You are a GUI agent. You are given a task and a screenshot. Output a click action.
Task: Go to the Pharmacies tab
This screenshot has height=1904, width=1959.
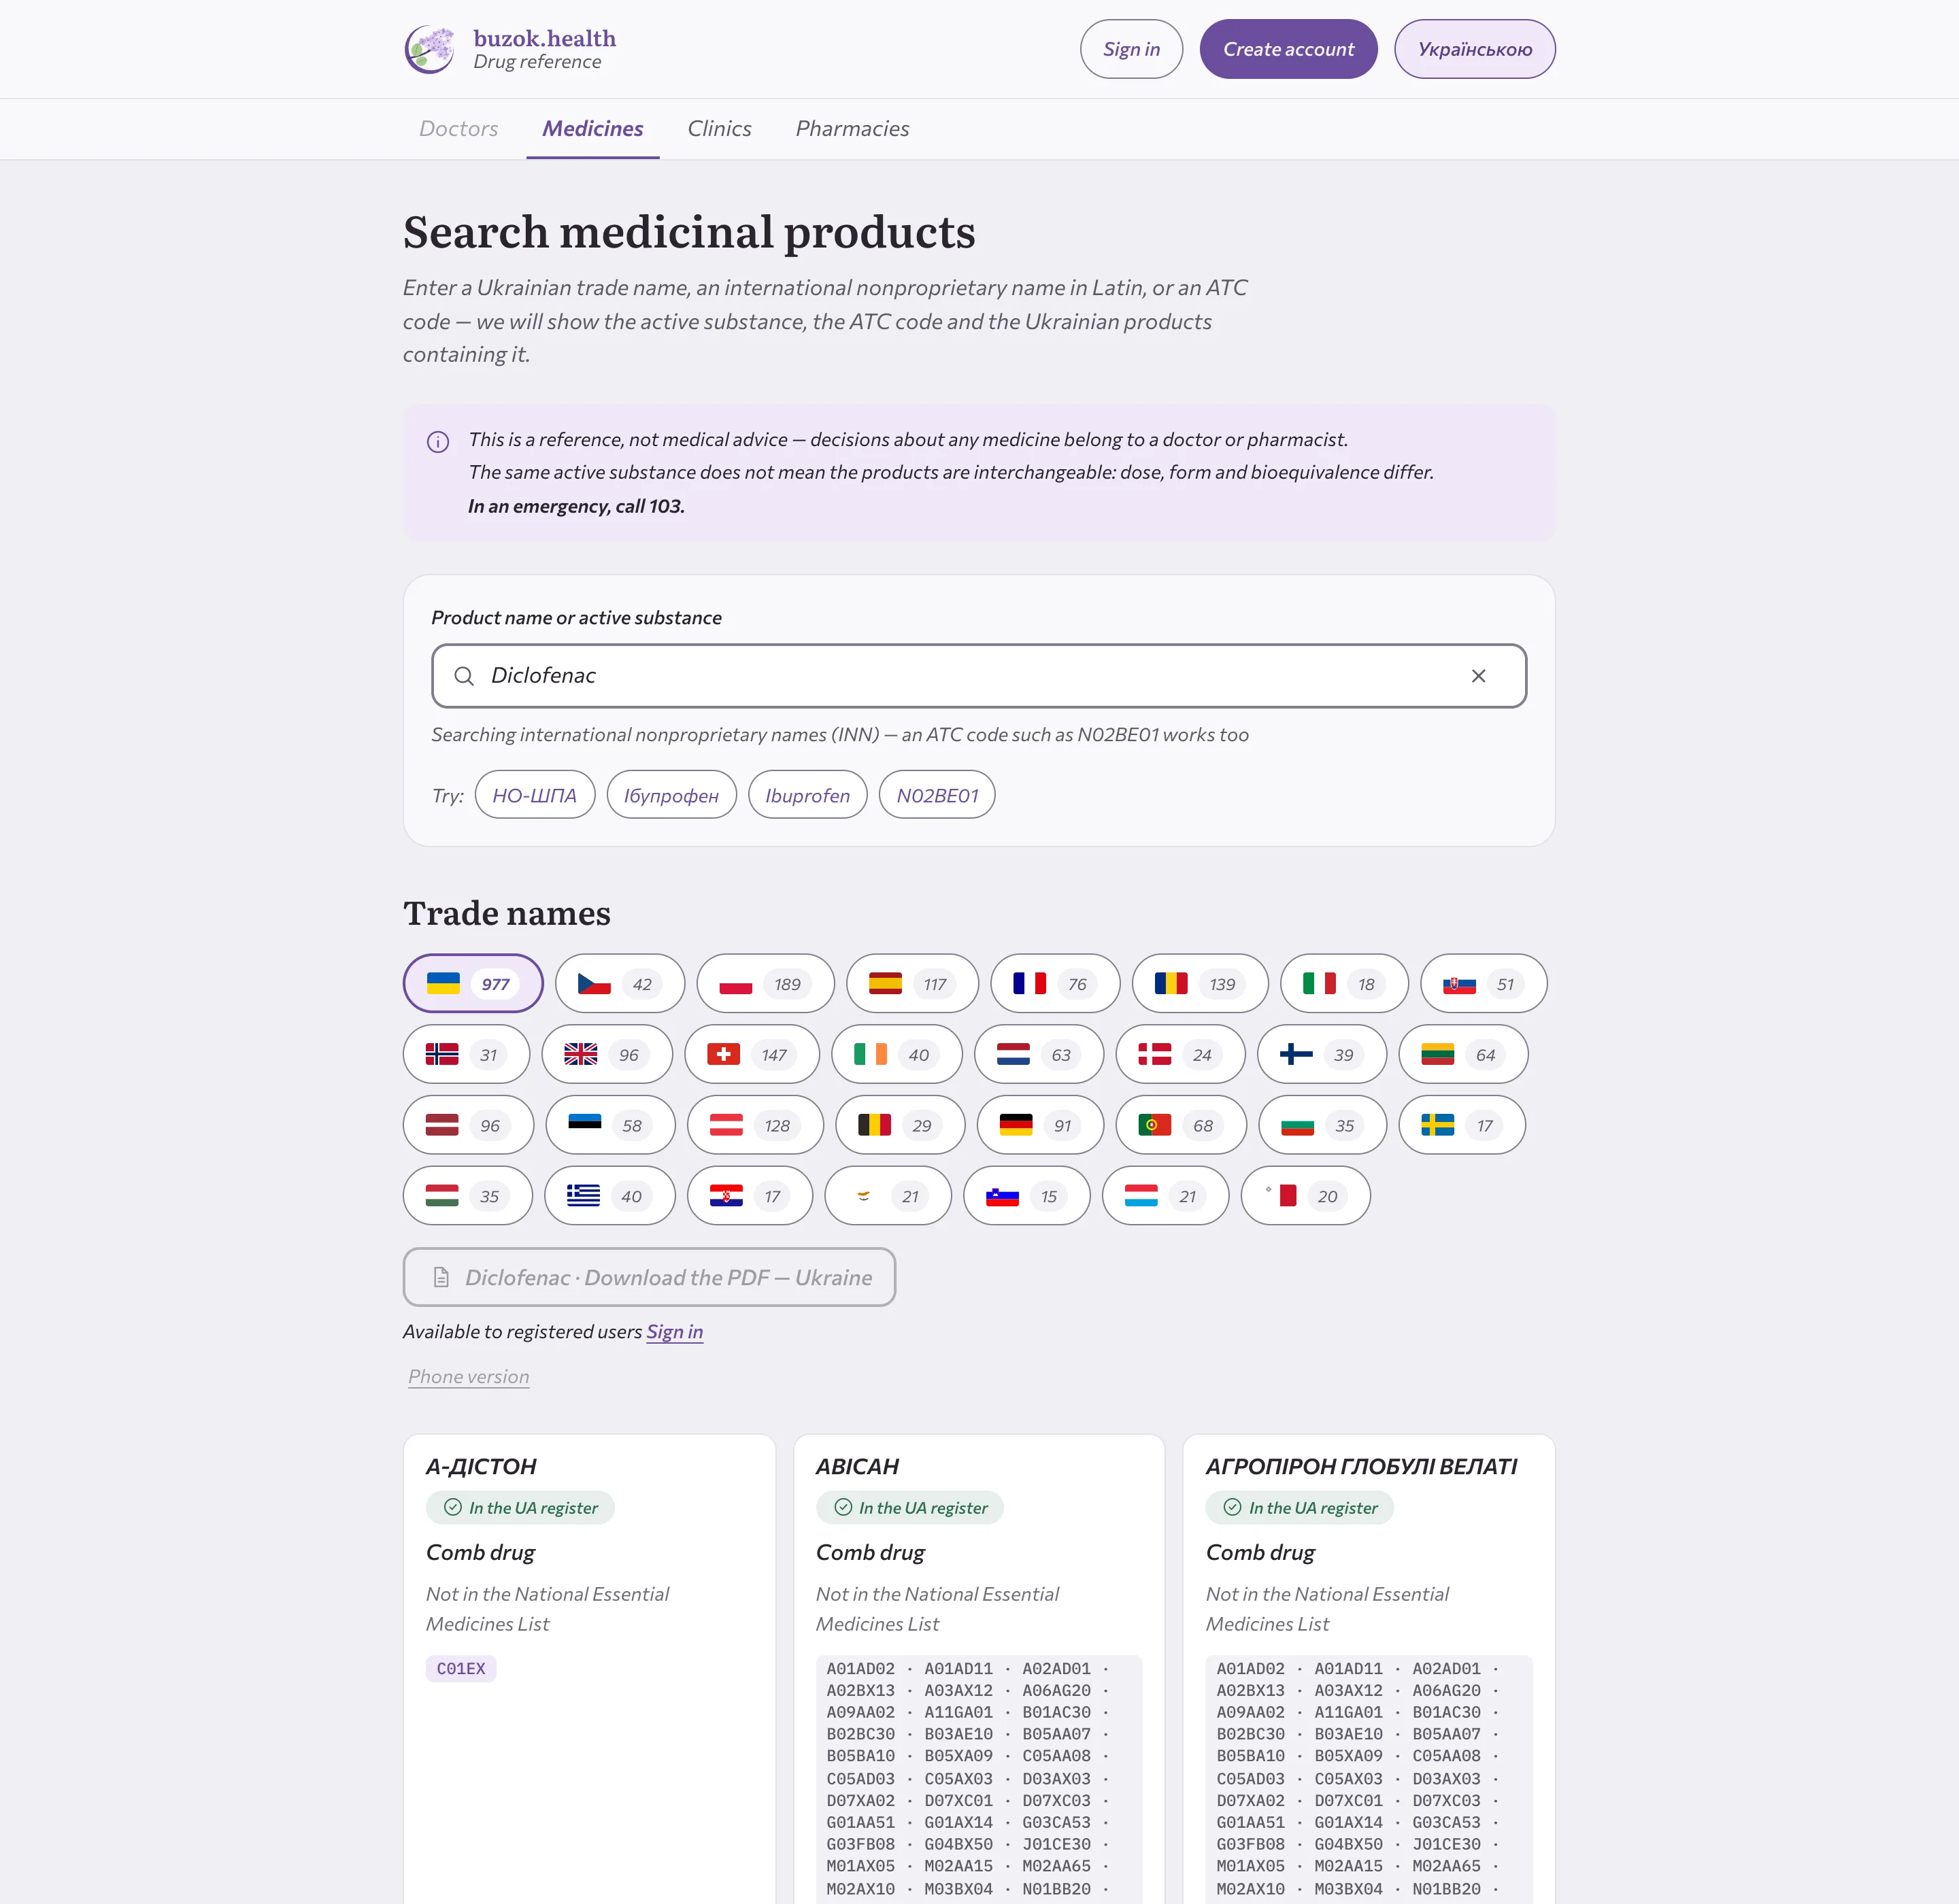coord(852,129)
